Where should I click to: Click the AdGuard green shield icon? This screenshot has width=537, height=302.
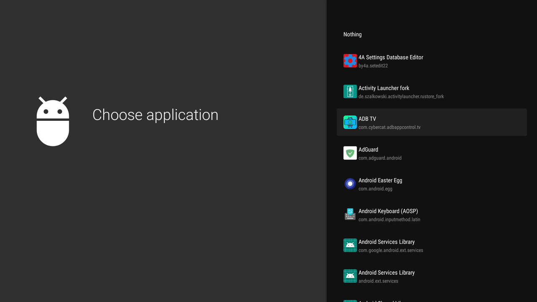350,153
